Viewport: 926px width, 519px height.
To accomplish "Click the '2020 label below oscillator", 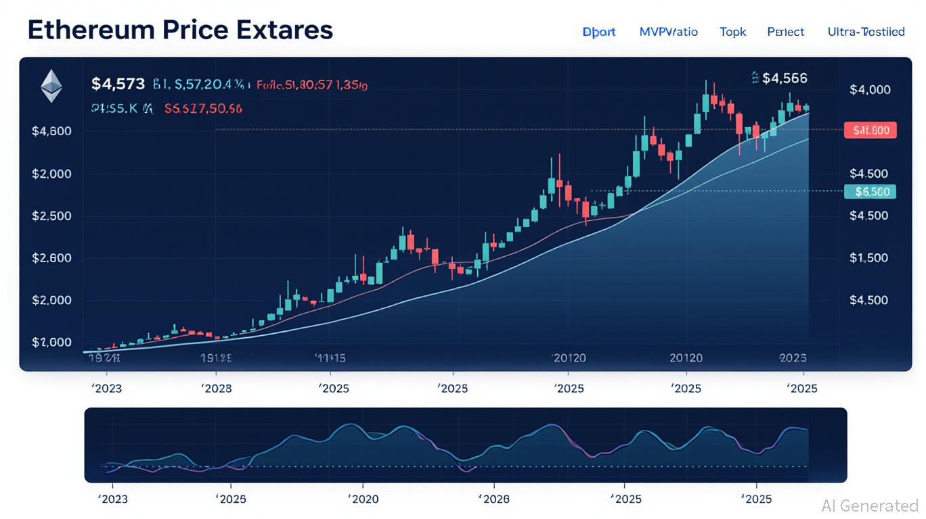I will [363, 499].
